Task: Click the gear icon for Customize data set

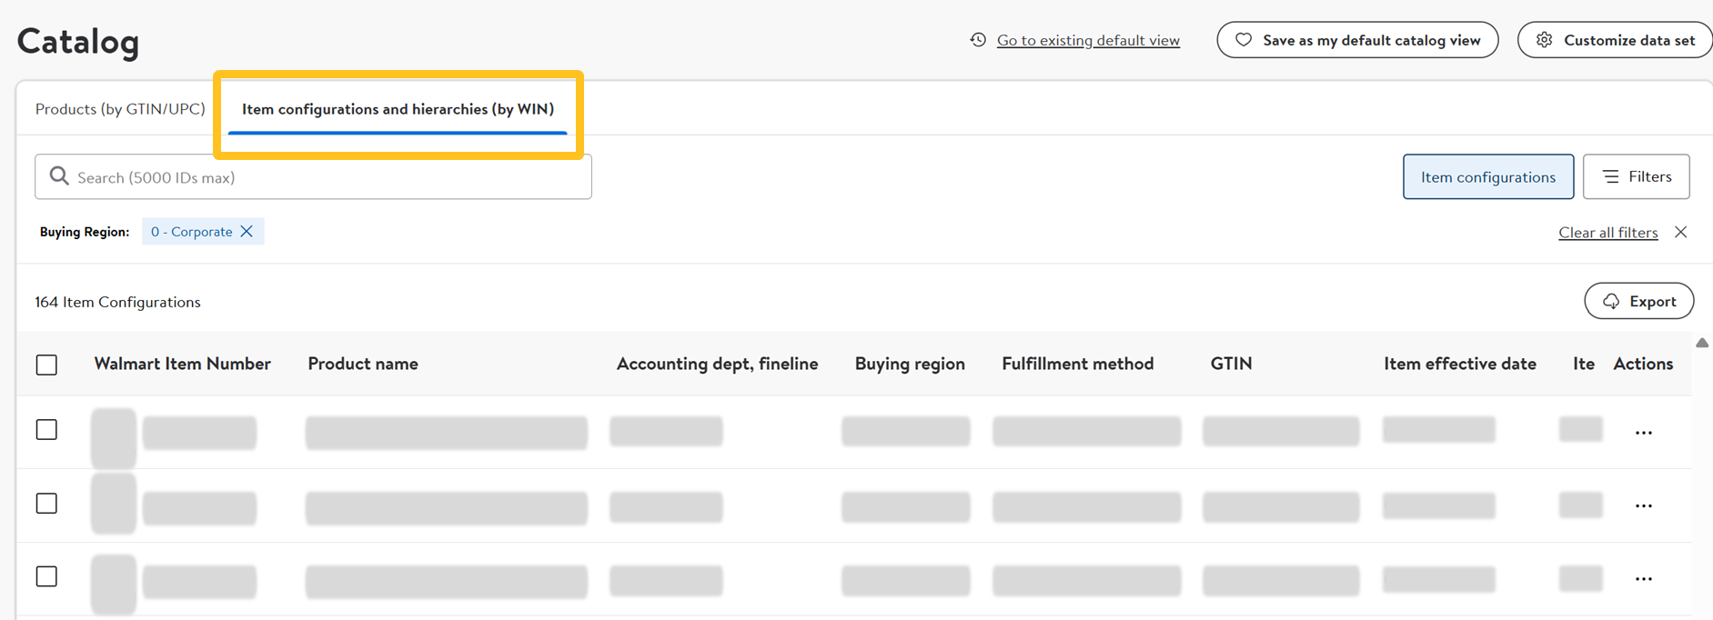Action: tap(1544, 40)
